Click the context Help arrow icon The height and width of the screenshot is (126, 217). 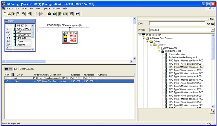point(77,14)
